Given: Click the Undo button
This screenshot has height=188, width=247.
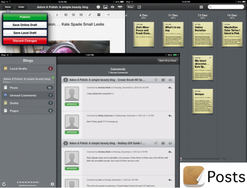Looking at the screenshot, I should tap(21, 7).
